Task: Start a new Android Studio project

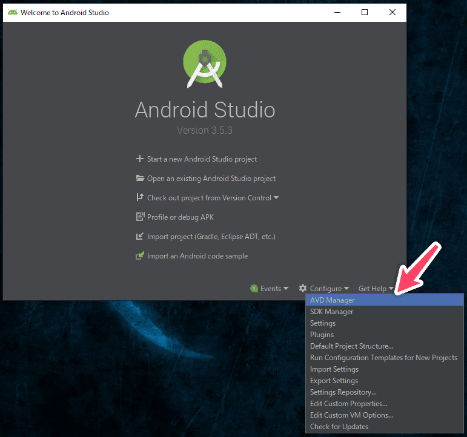Action: pyautogui.click(x=202, y=159)
